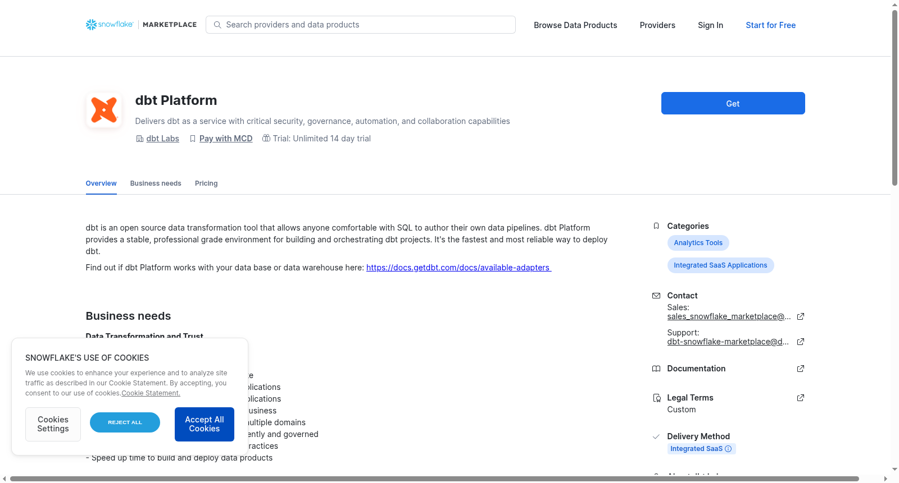Open Documentation external link icon
Screen dimensions: 899x483
[801, 369]
